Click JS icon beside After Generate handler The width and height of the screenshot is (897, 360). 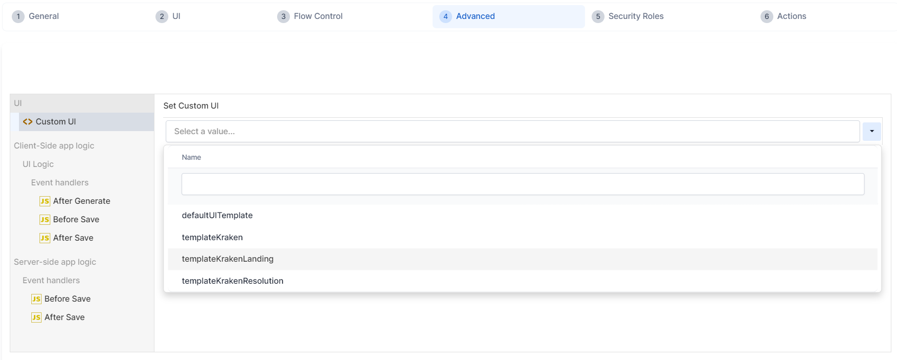45,201
